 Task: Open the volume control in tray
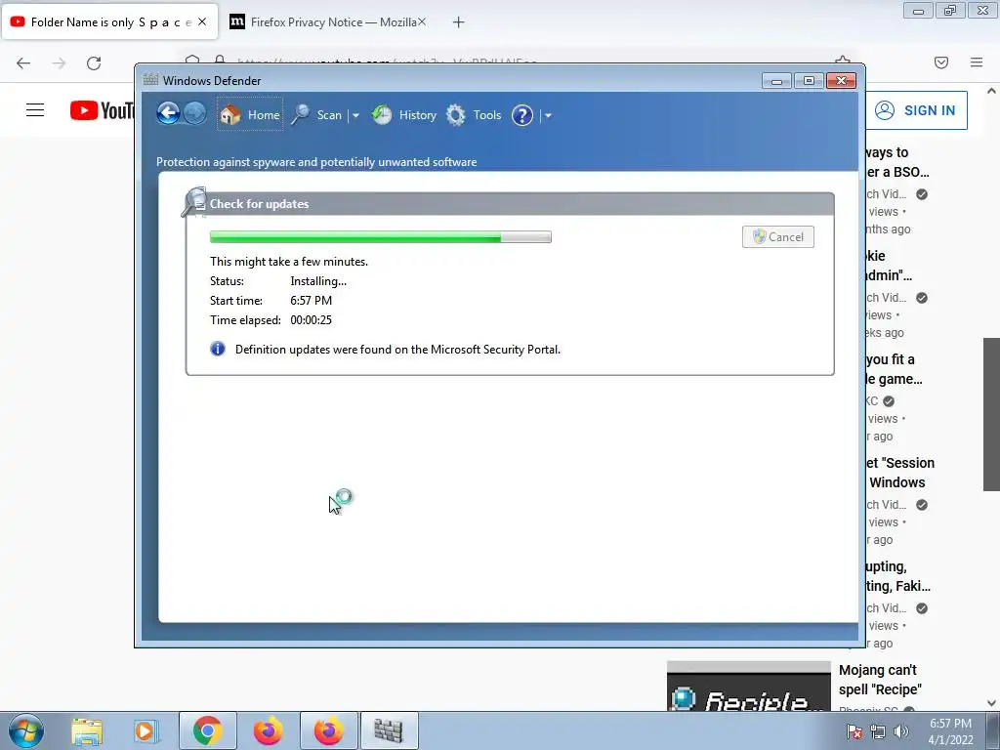pyautogui.click(x=901, y=731)
